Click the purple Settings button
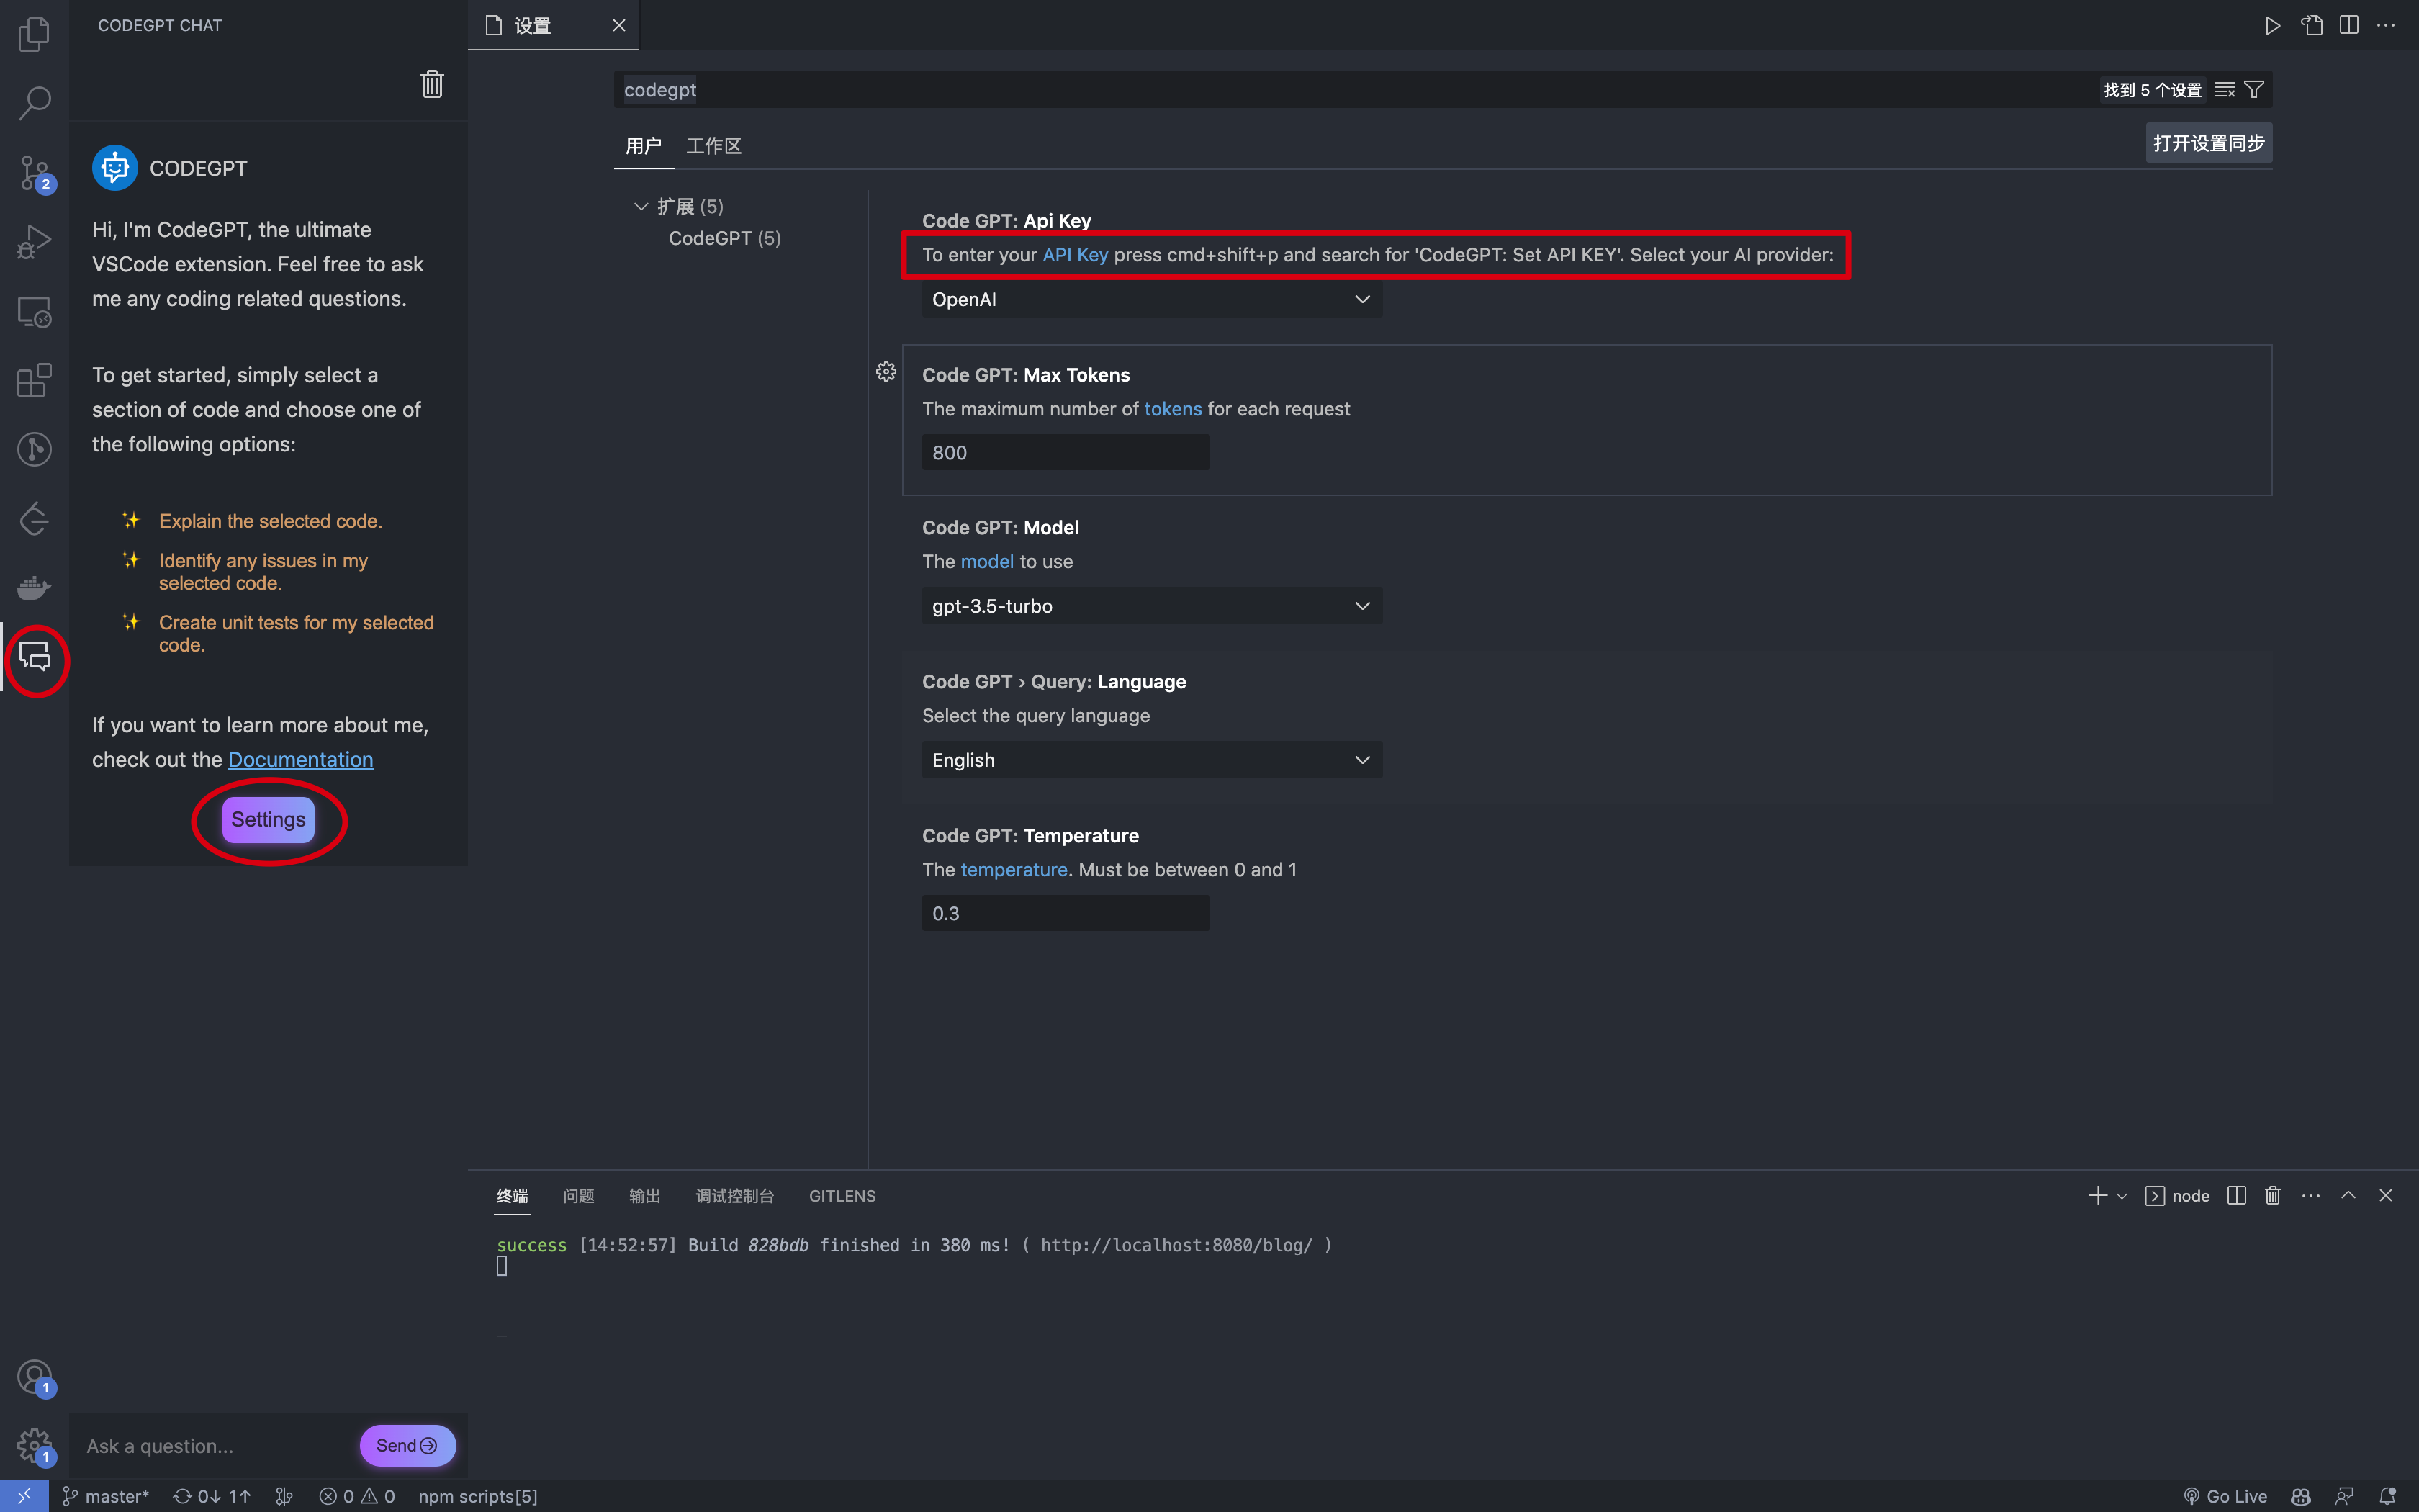Screen dimensions: 2419x1512 pos(268,820)
